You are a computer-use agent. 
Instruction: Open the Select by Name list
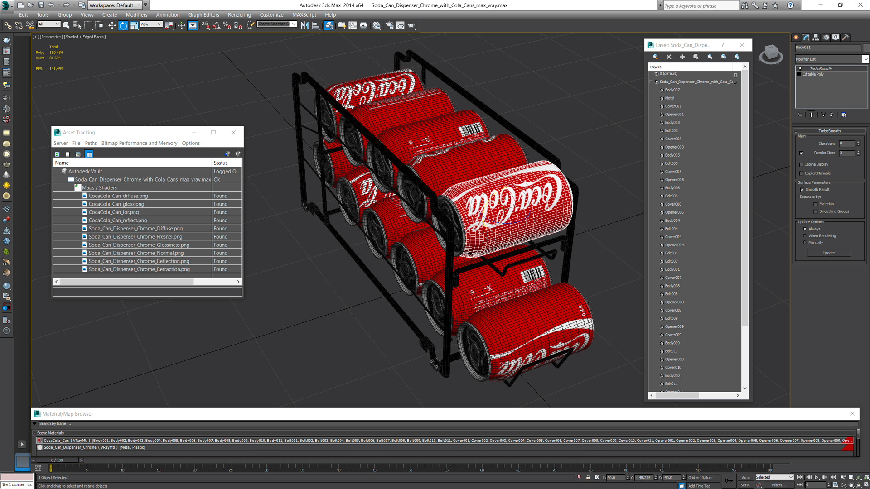point(77,25)
